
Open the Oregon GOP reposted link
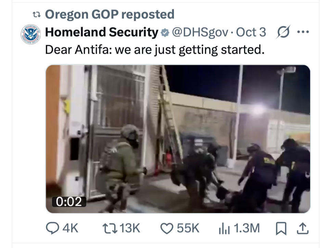click(110, 14)
